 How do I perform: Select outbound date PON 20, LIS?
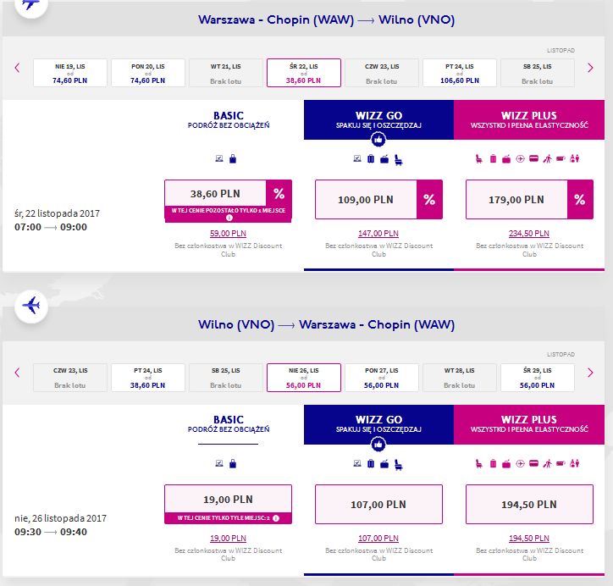coord(148,73)
